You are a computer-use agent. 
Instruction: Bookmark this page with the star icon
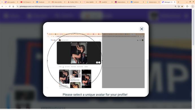point(182,6)
